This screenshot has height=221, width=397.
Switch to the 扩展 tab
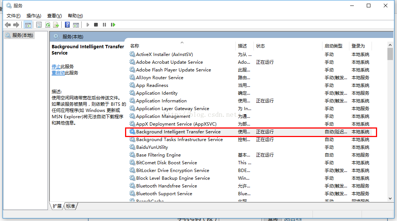tap(57, 206)
